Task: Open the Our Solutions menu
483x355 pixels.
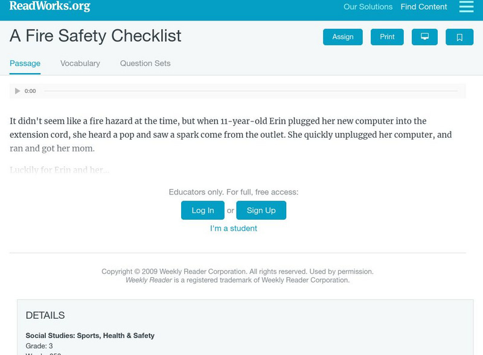Action: click(x=369, y=7)
